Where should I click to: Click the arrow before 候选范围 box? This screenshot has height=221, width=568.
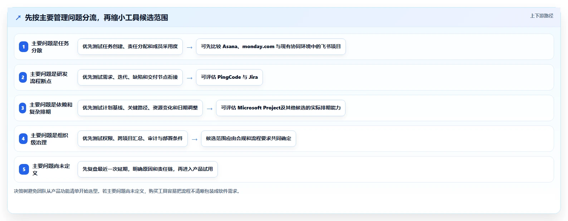pos(195,139)
